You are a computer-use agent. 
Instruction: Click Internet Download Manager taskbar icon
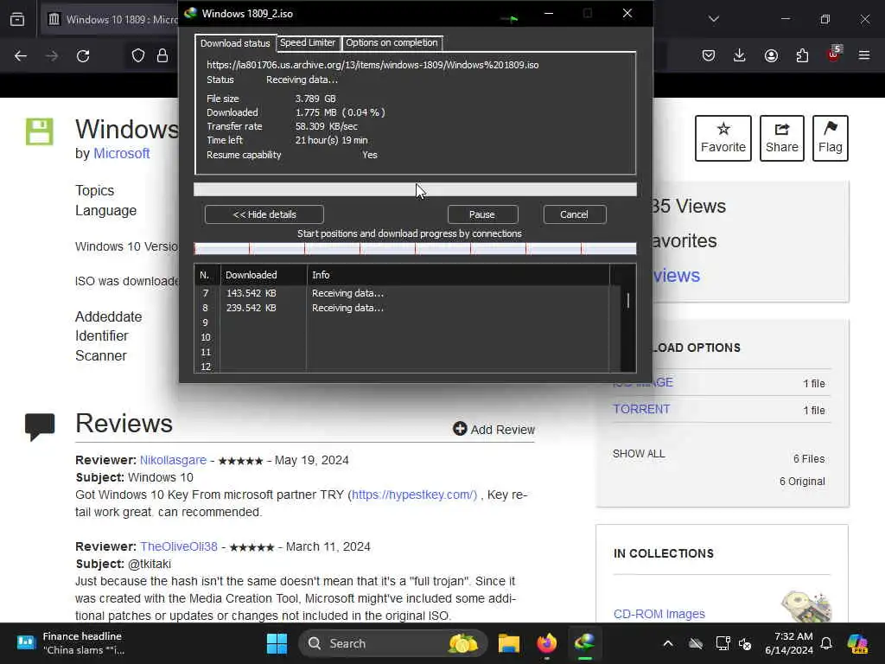pos(585,643)
